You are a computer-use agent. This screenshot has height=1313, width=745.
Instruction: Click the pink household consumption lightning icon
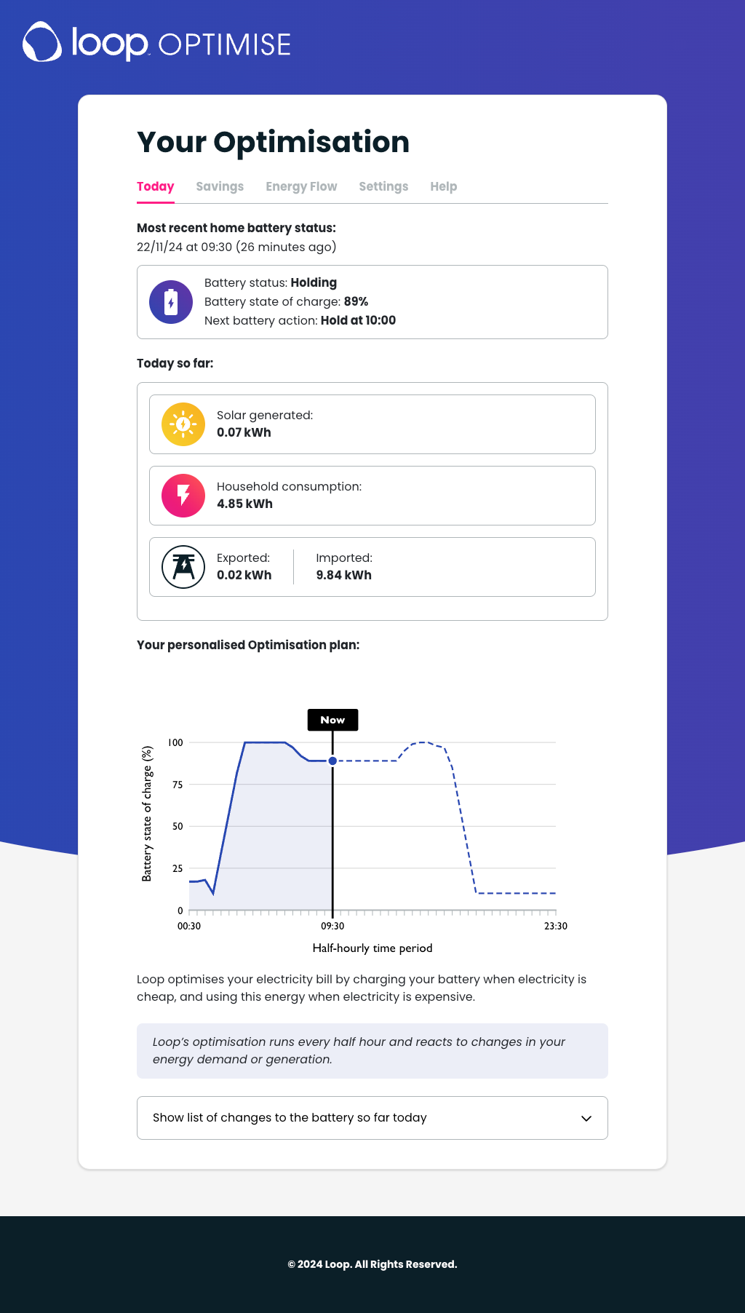(183, 495)
